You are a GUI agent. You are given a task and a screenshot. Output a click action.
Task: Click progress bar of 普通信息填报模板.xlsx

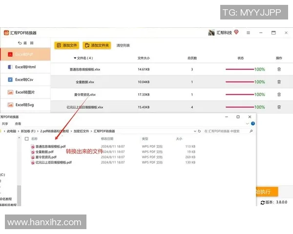click(240, 69)
